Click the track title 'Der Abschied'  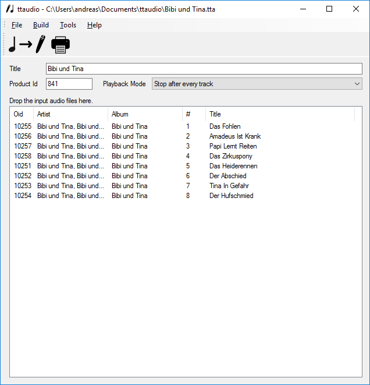[x=228, y=176]
